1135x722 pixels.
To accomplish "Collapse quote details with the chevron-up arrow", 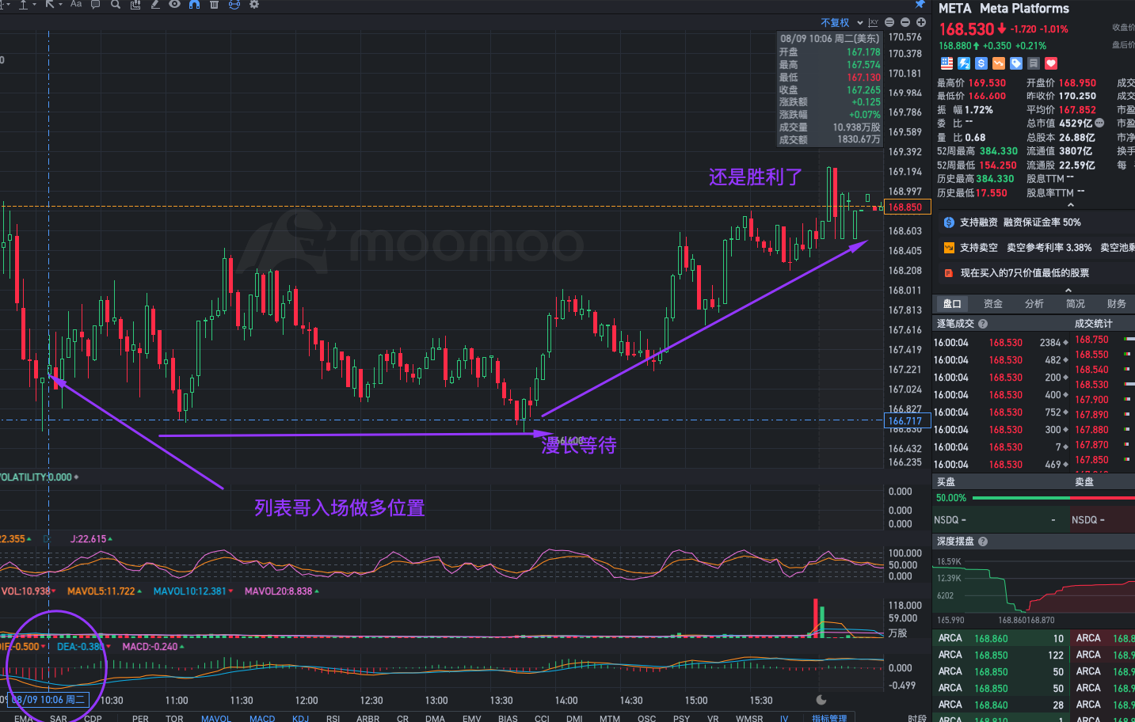I will [1071, 205].
